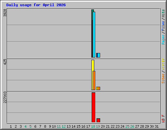Click day 17 on the date axis
The height and width of the screenshot is (130, 167).
88,126
